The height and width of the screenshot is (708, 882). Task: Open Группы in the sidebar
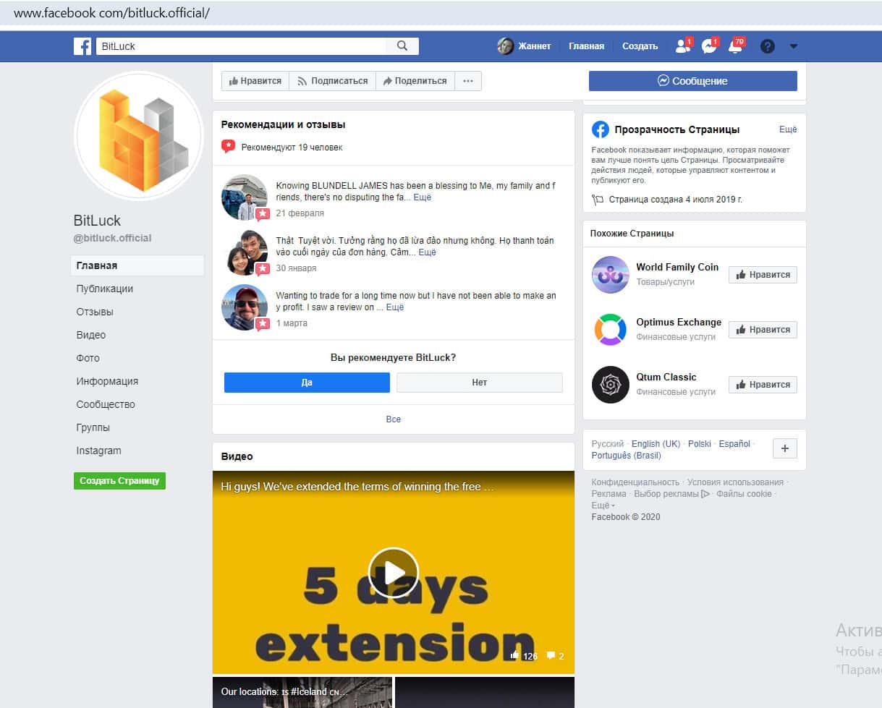tap(93, 427)
